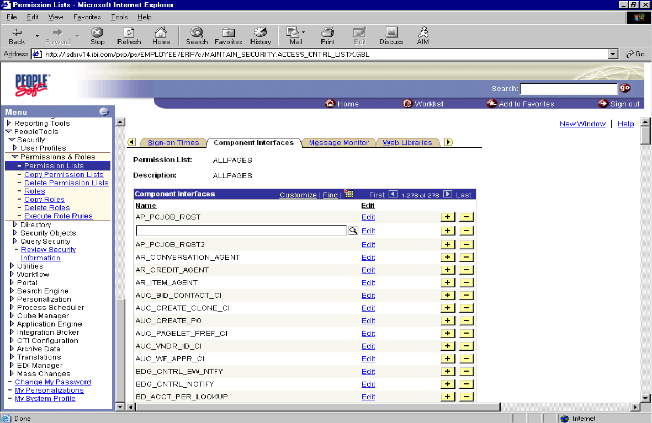Click the go button next to Search
The image size is (652, 423).
coord(624,88)
